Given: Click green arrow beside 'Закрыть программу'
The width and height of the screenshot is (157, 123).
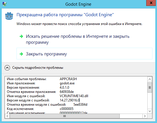Looking at the screenshot, I should 21,54.
